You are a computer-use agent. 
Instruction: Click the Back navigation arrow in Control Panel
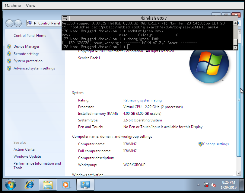(9, 24)
